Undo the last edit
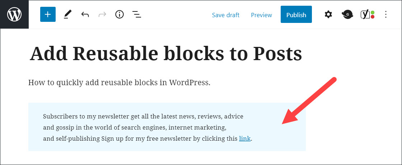 [x=85, y=15]
